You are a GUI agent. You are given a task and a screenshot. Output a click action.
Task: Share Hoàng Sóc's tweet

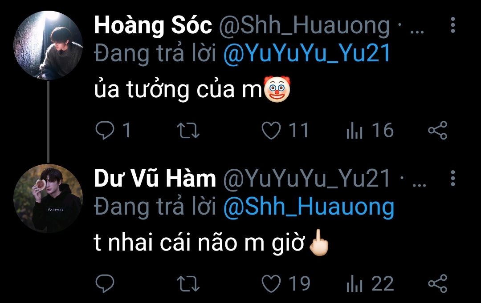437,131
